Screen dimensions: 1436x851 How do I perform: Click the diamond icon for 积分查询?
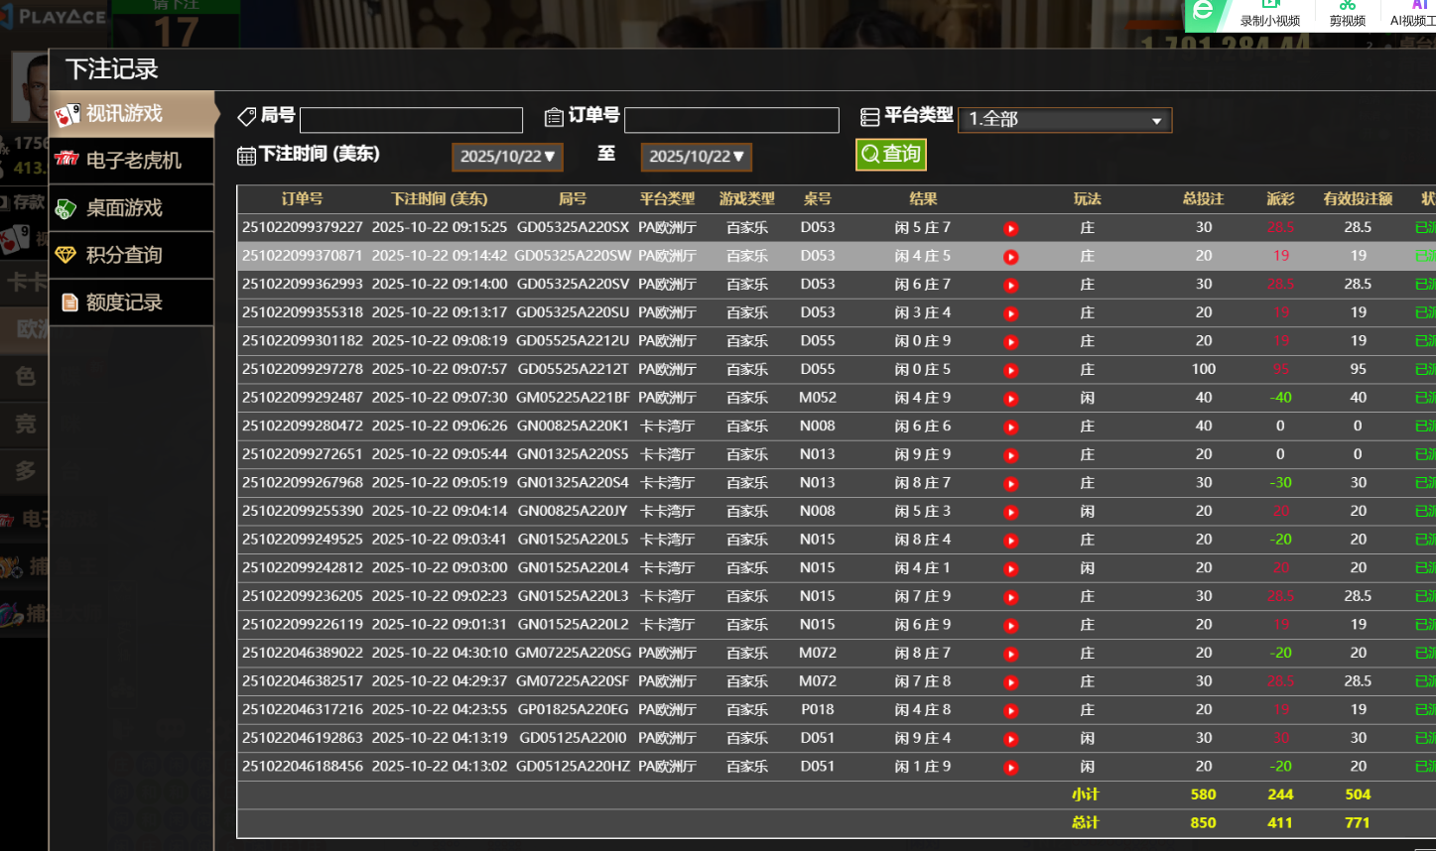66,255
